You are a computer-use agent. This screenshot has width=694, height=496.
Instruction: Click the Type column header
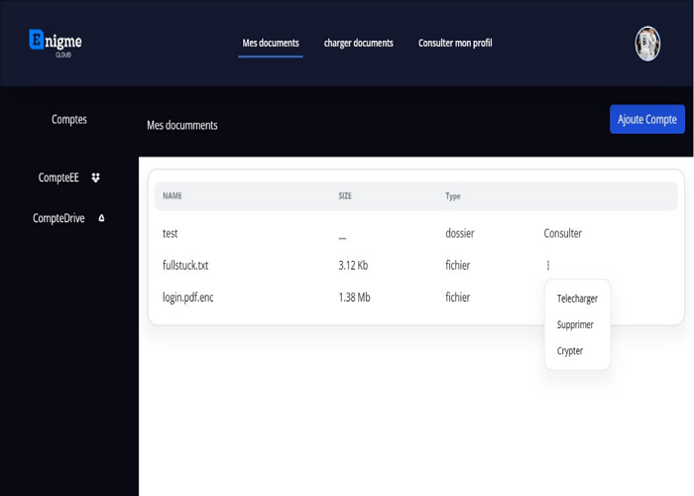coord(453,196)
